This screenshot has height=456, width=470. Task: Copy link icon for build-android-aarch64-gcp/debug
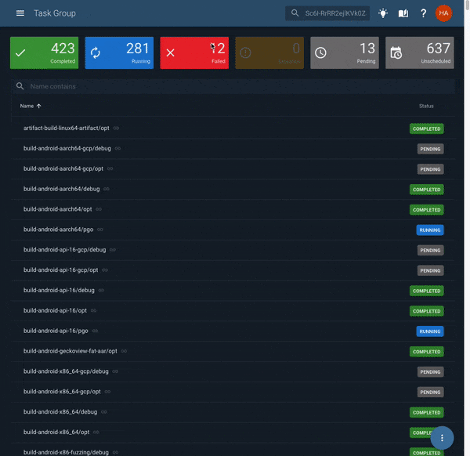pyautogui.click(x=117, y=148)
